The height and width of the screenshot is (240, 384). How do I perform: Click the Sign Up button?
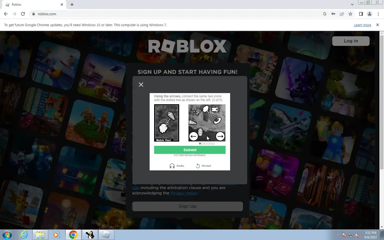tap(187, 206)
